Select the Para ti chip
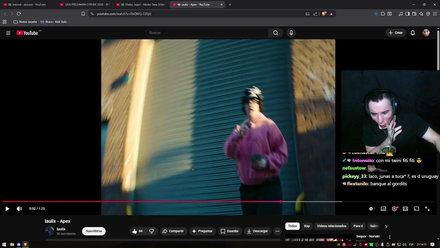 coord(358,226)
